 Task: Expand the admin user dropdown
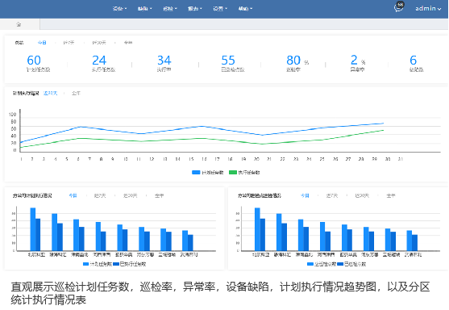[428, 9]
